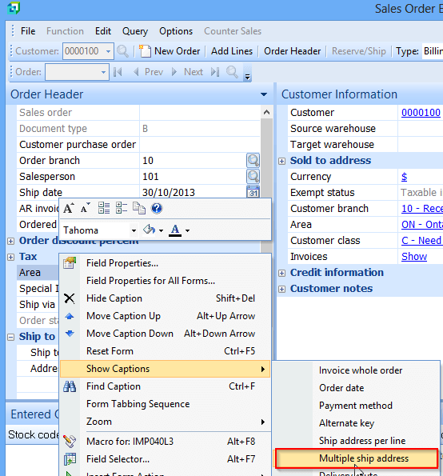The width and height of the screenshot is (443, 476).
Task: Click the Next order button
Action: (188, 72)
